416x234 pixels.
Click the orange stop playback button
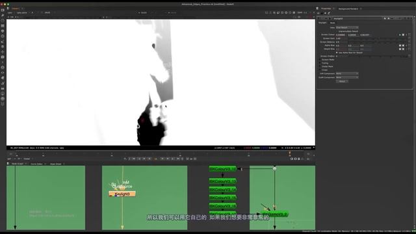(156, 159)
